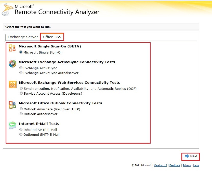The image size is (212, 172).
Task: Choose the Outbound SMTP E-Mail test
Action: click(21, 134)
